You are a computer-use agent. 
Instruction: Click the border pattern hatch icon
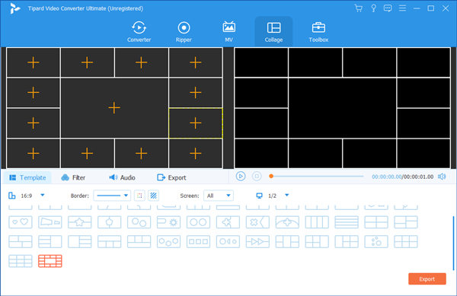coord(153,196)
